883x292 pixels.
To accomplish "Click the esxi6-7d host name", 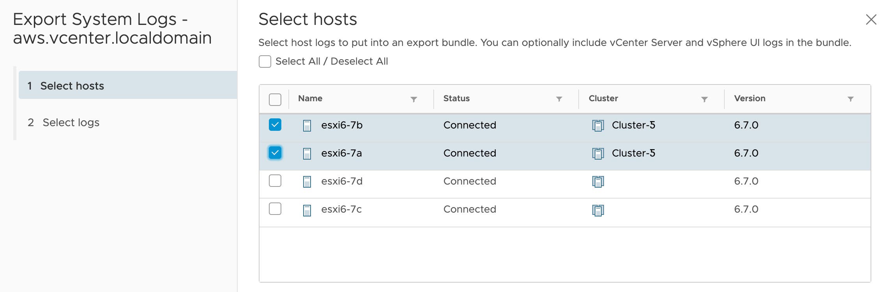I will point(342,181).
